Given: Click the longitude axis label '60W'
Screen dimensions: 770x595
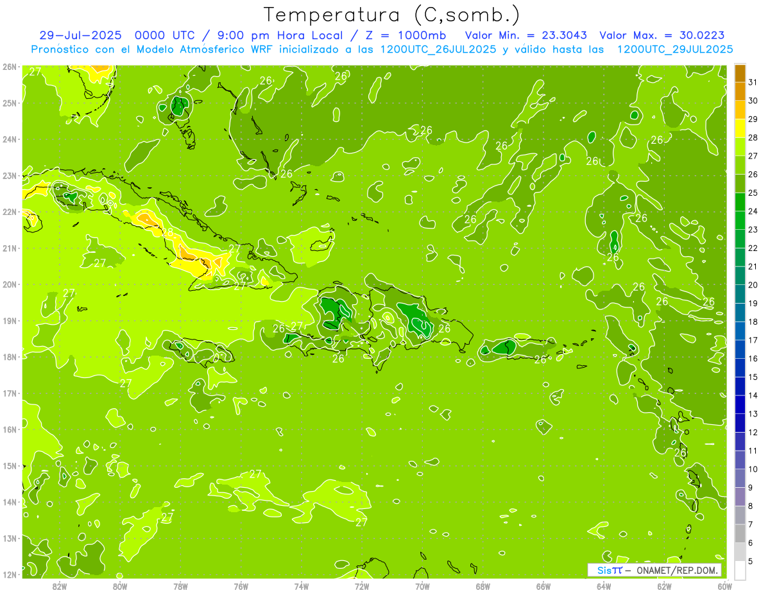Looking at the screenshot, I should 724,586.
